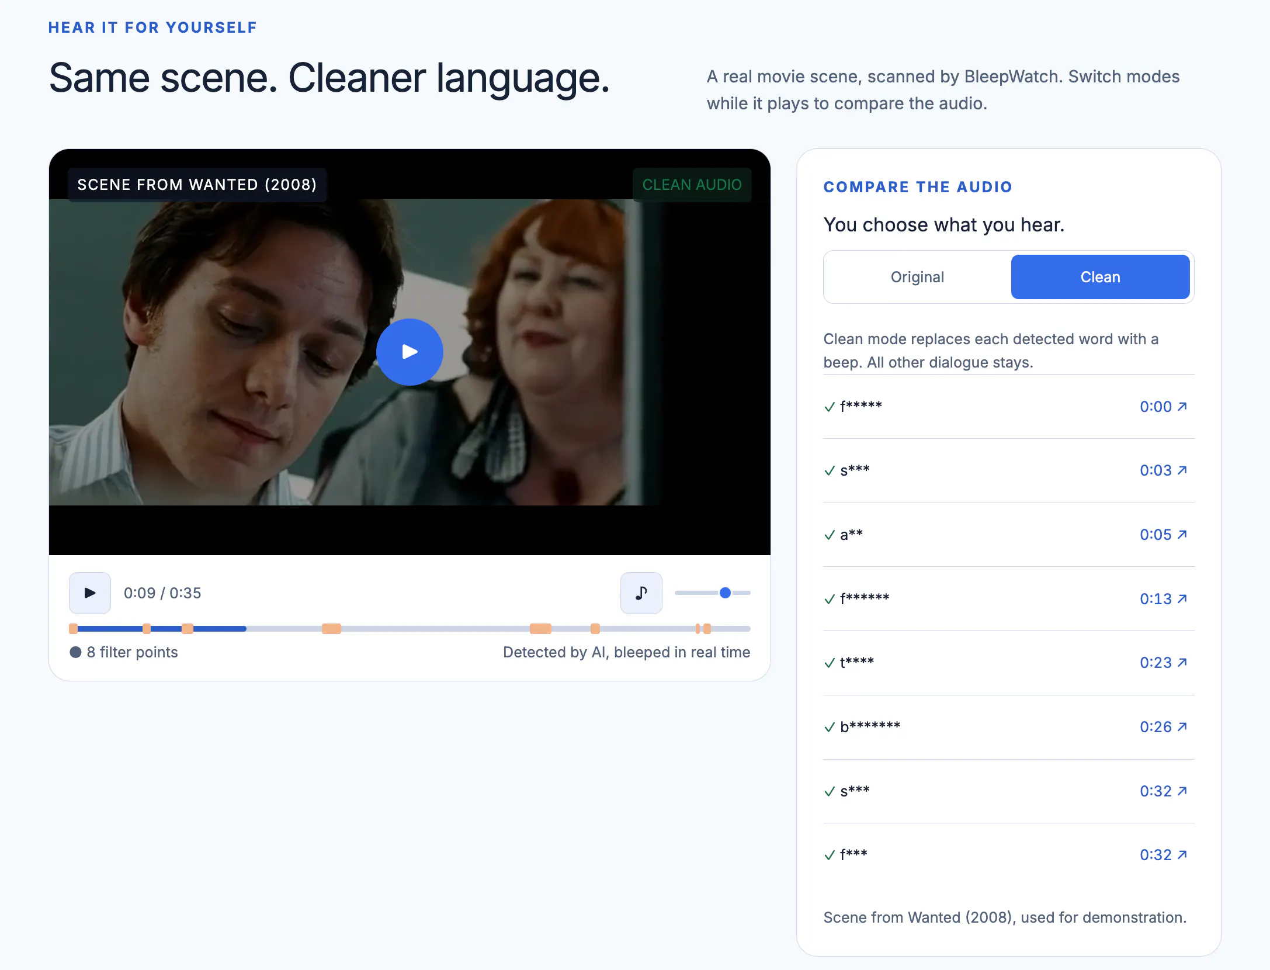The width and height of the screenshot is (1270, 970).
Task: Click 'Scene from Wanted (2008), used for demonstration.' text
Action: pos(1005,917)
